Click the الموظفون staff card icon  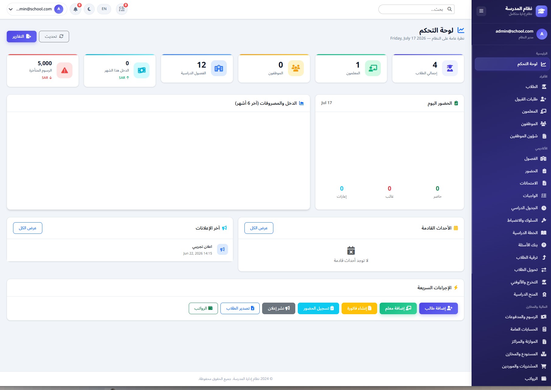[x=296, y=68]
